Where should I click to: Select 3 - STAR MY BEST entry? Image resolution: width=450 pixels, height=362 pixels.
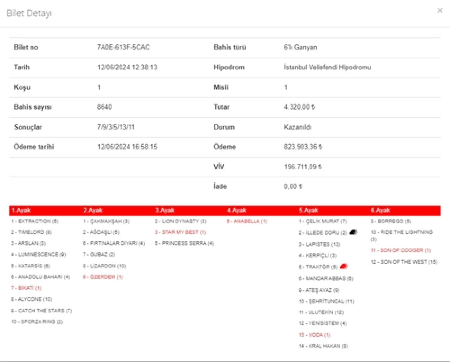pyautogui.click(x=180, y=232)
